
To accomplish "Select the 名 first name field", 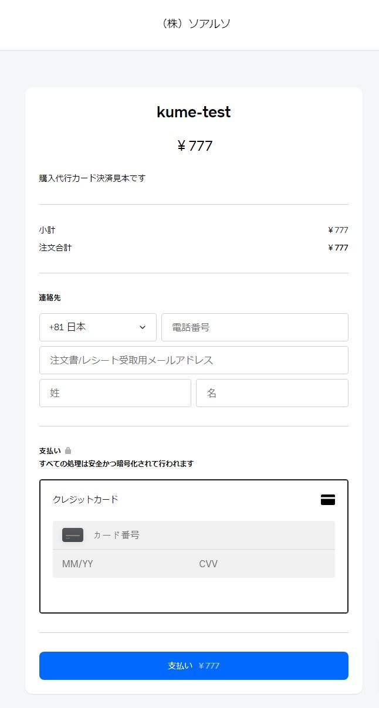I will [x=272, y=393].
